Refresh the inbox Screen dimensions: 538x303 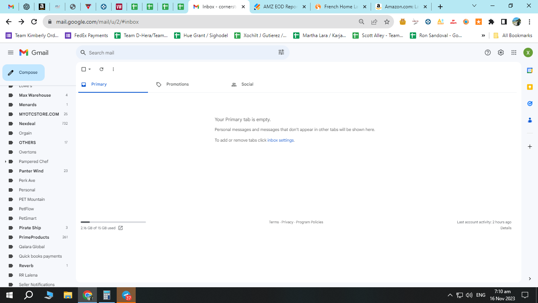pos(101,69)
